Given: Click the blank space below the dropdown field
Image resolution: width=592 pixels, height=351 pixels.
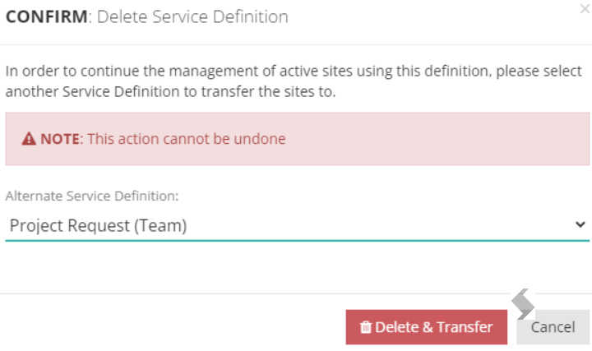Looking at the screenshot, I should (297, 267).
